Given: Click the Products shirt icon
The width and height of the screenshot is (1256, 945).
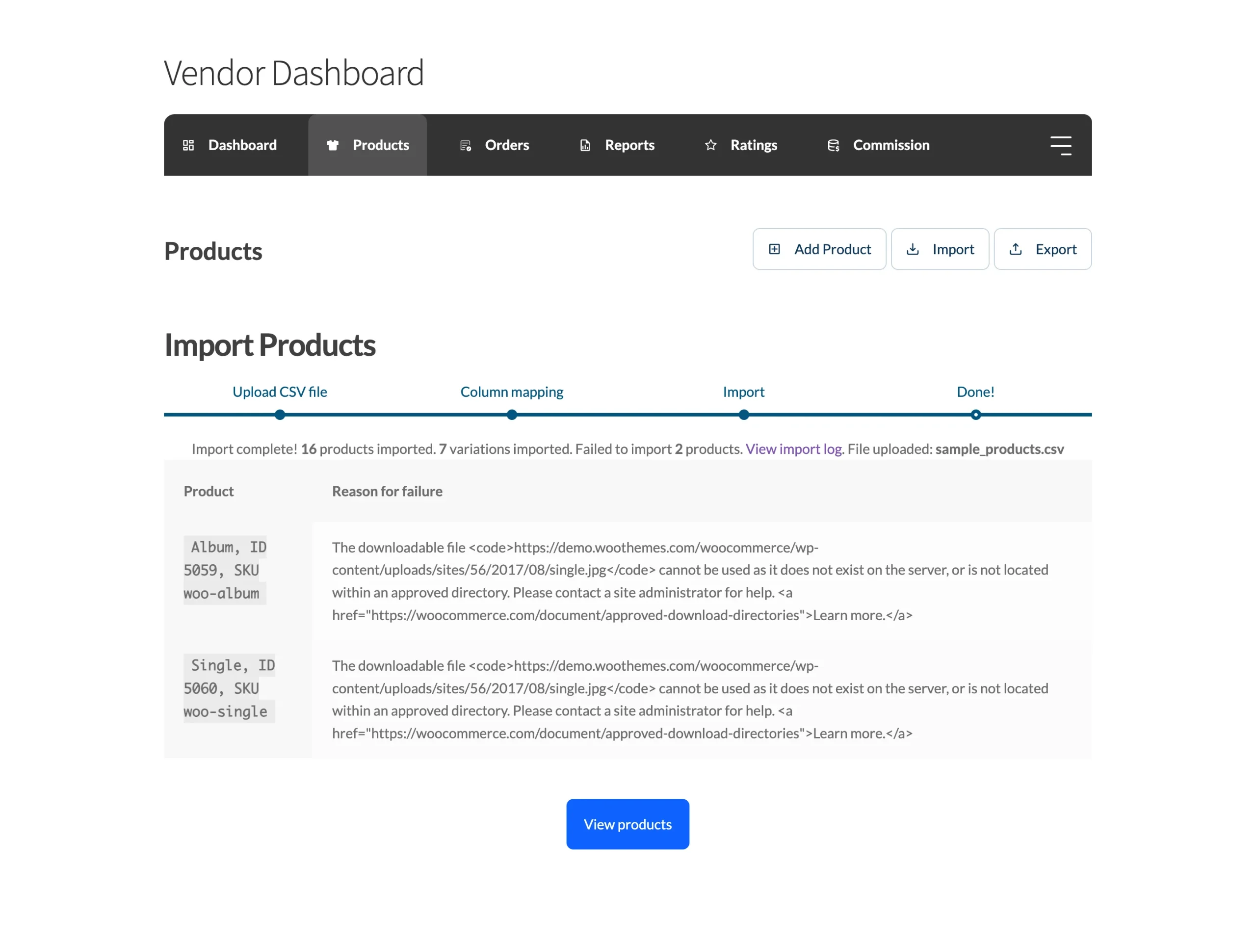Looking at the screenshot, I should tap(333, 145).
